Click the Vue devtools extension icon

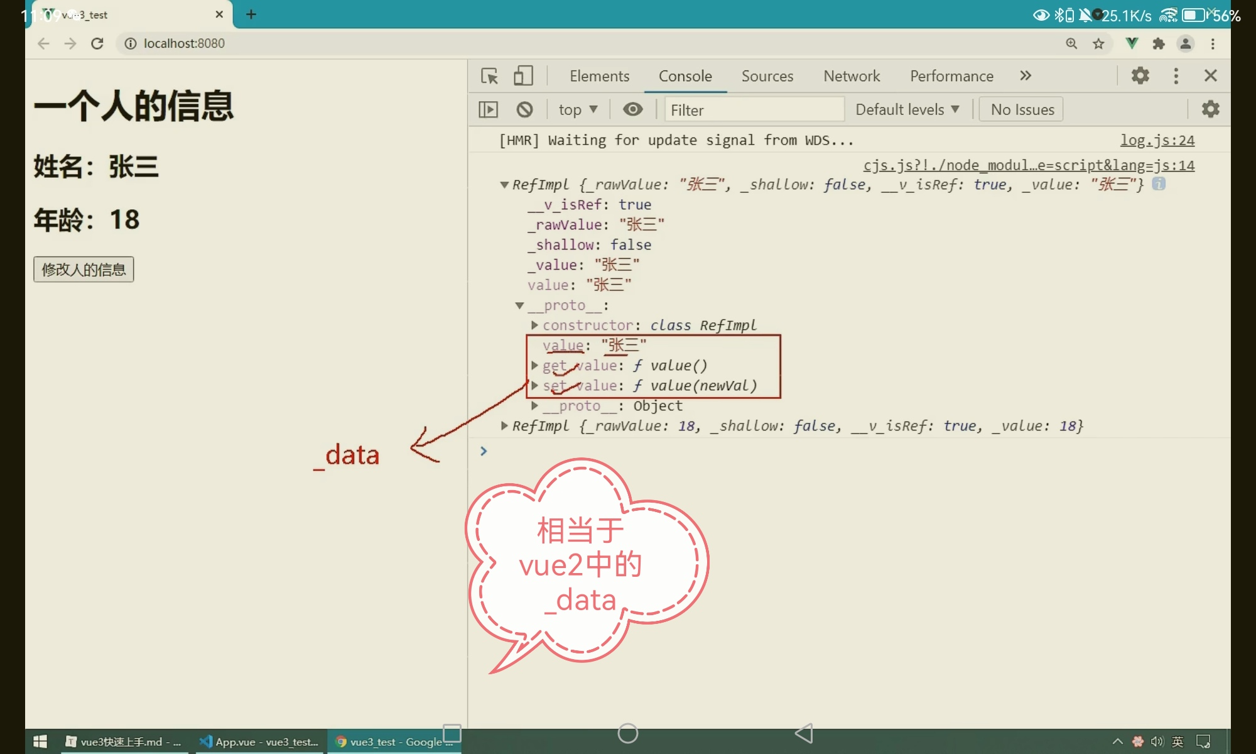1131,43
